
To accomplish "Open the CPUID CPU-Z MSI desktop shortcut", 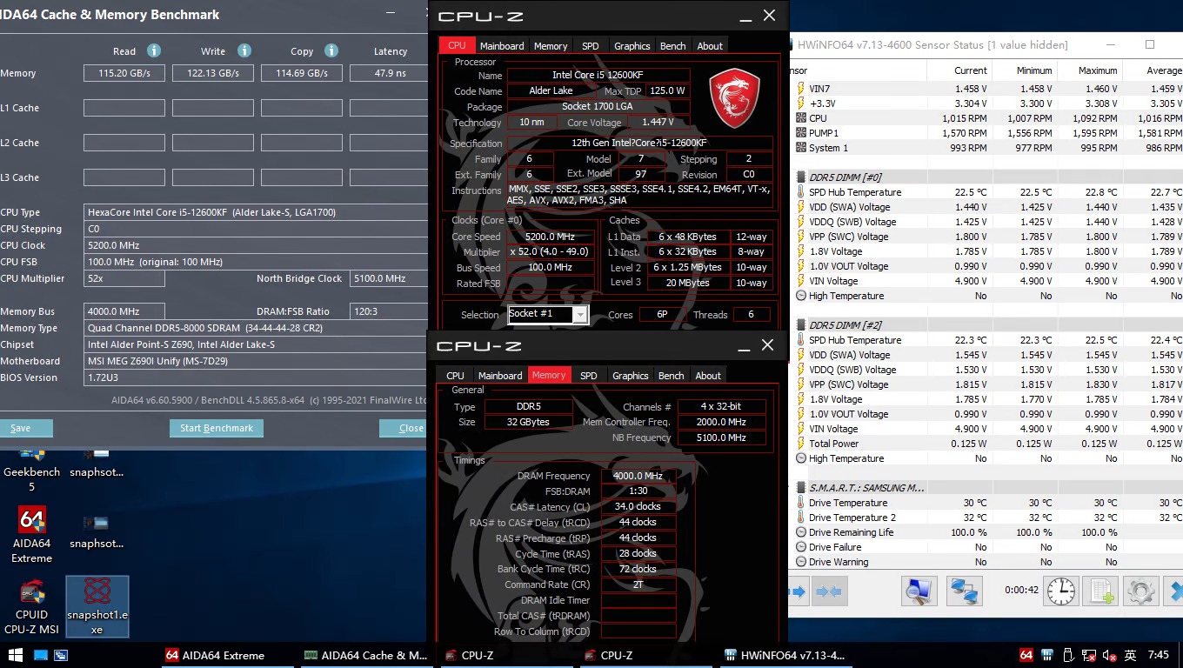I will click(x=31, y=607).
